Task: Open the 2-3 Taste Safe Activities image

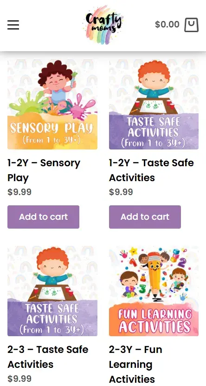Action: click(x=52, y=291)
